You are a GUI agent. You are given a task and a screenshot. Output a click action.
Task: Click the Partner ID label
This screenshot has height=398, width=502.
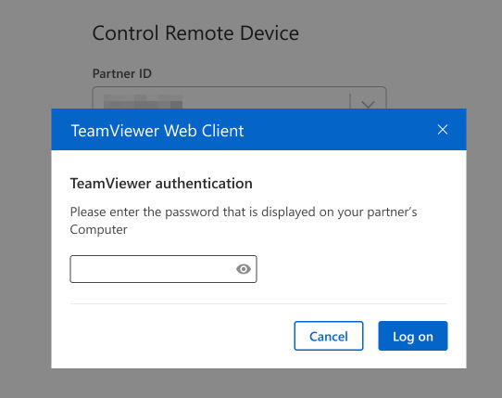[122, 73]
